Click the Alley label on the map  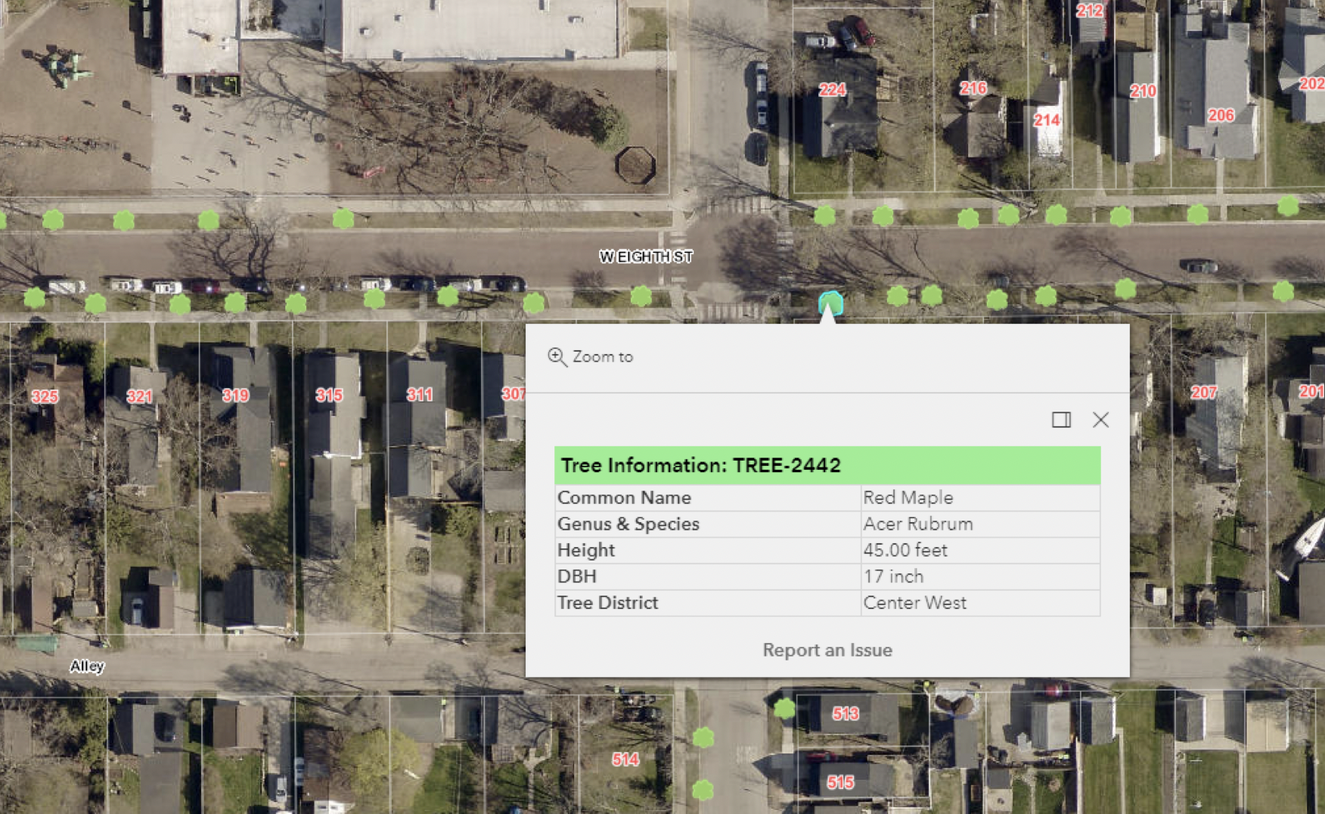[85, 666]
